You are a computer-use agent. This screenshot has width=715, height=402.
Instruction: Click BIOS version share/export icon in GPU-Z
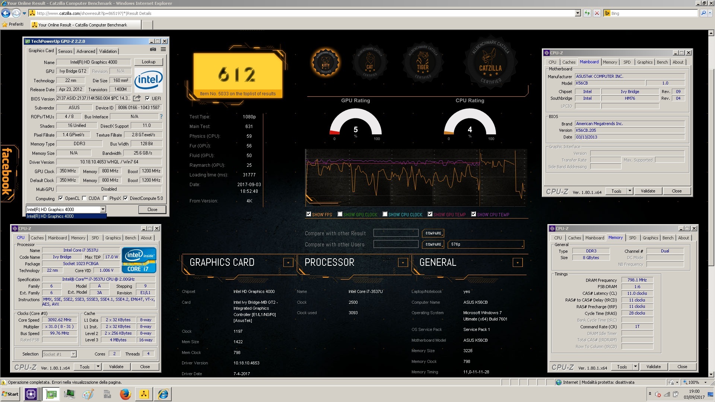tap(137, 98)
